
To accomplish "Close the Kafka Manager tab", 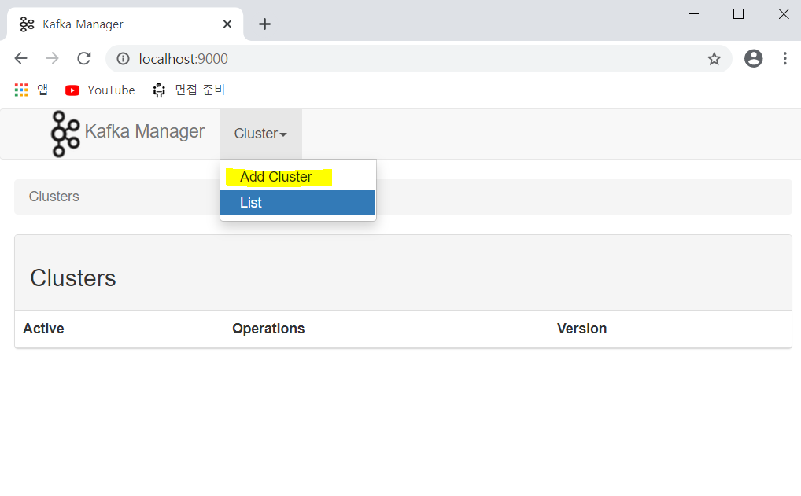I will point(227,24).
